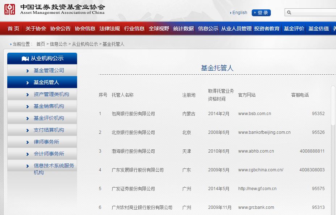This screenshot has width=336, height=215.
Task: Open the 统计数据 menu item
Action: tap(184, 28)
